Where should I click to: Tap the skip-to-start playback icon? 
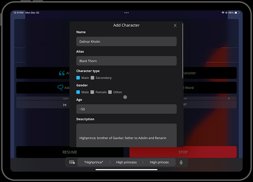(65, 105)
